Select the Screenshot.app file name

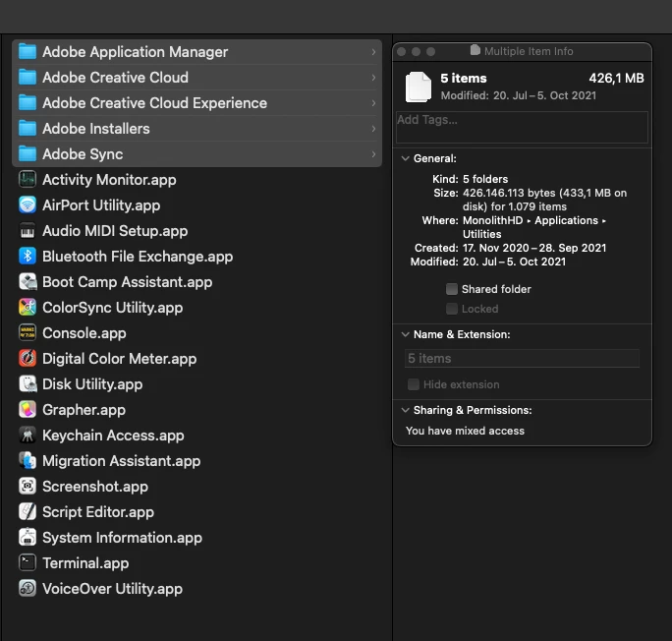[x=95, y=487]
